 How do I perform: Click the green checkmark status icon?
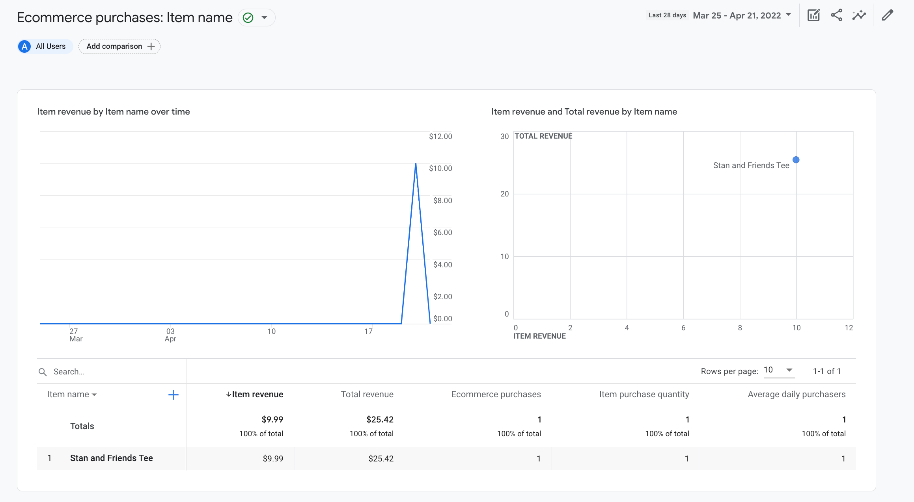pyautogui.click(x=248, y=17)
